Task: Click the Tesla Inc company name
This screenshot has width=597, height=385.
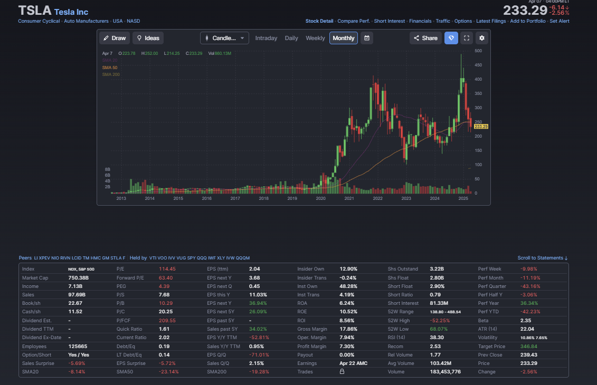Action: point(71,12)
